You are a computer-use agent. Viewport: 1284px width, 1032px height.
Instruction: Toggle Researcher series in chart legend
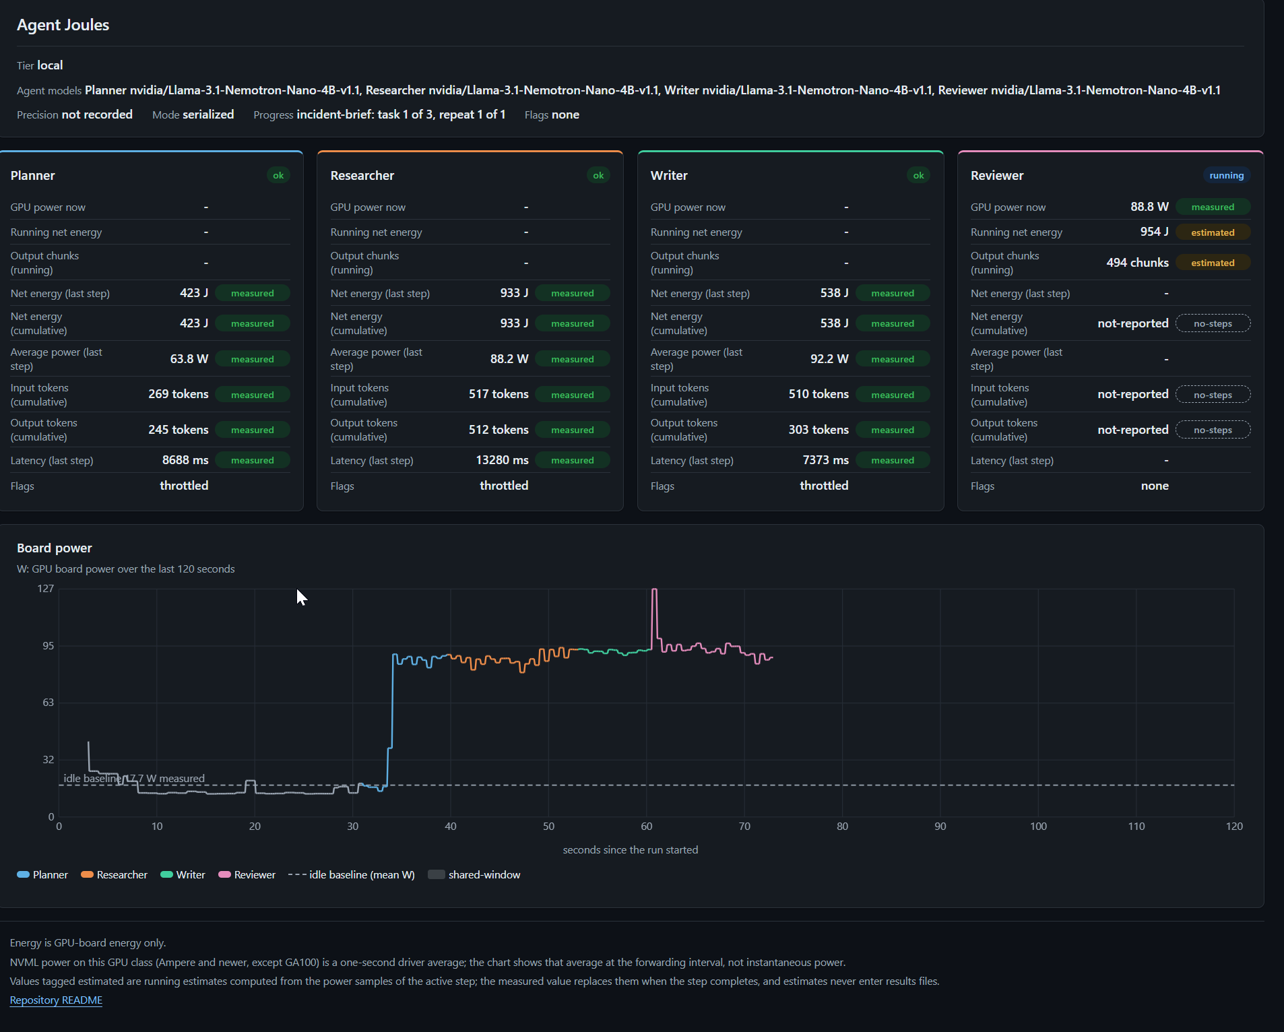(x=114, y=875)
